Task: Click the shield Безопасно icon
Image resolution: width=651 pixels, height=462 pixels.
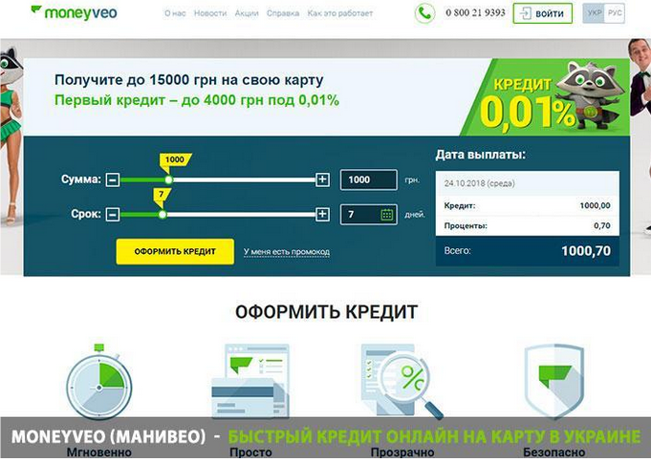Action: pyautogui.click(x=553, y=381)
